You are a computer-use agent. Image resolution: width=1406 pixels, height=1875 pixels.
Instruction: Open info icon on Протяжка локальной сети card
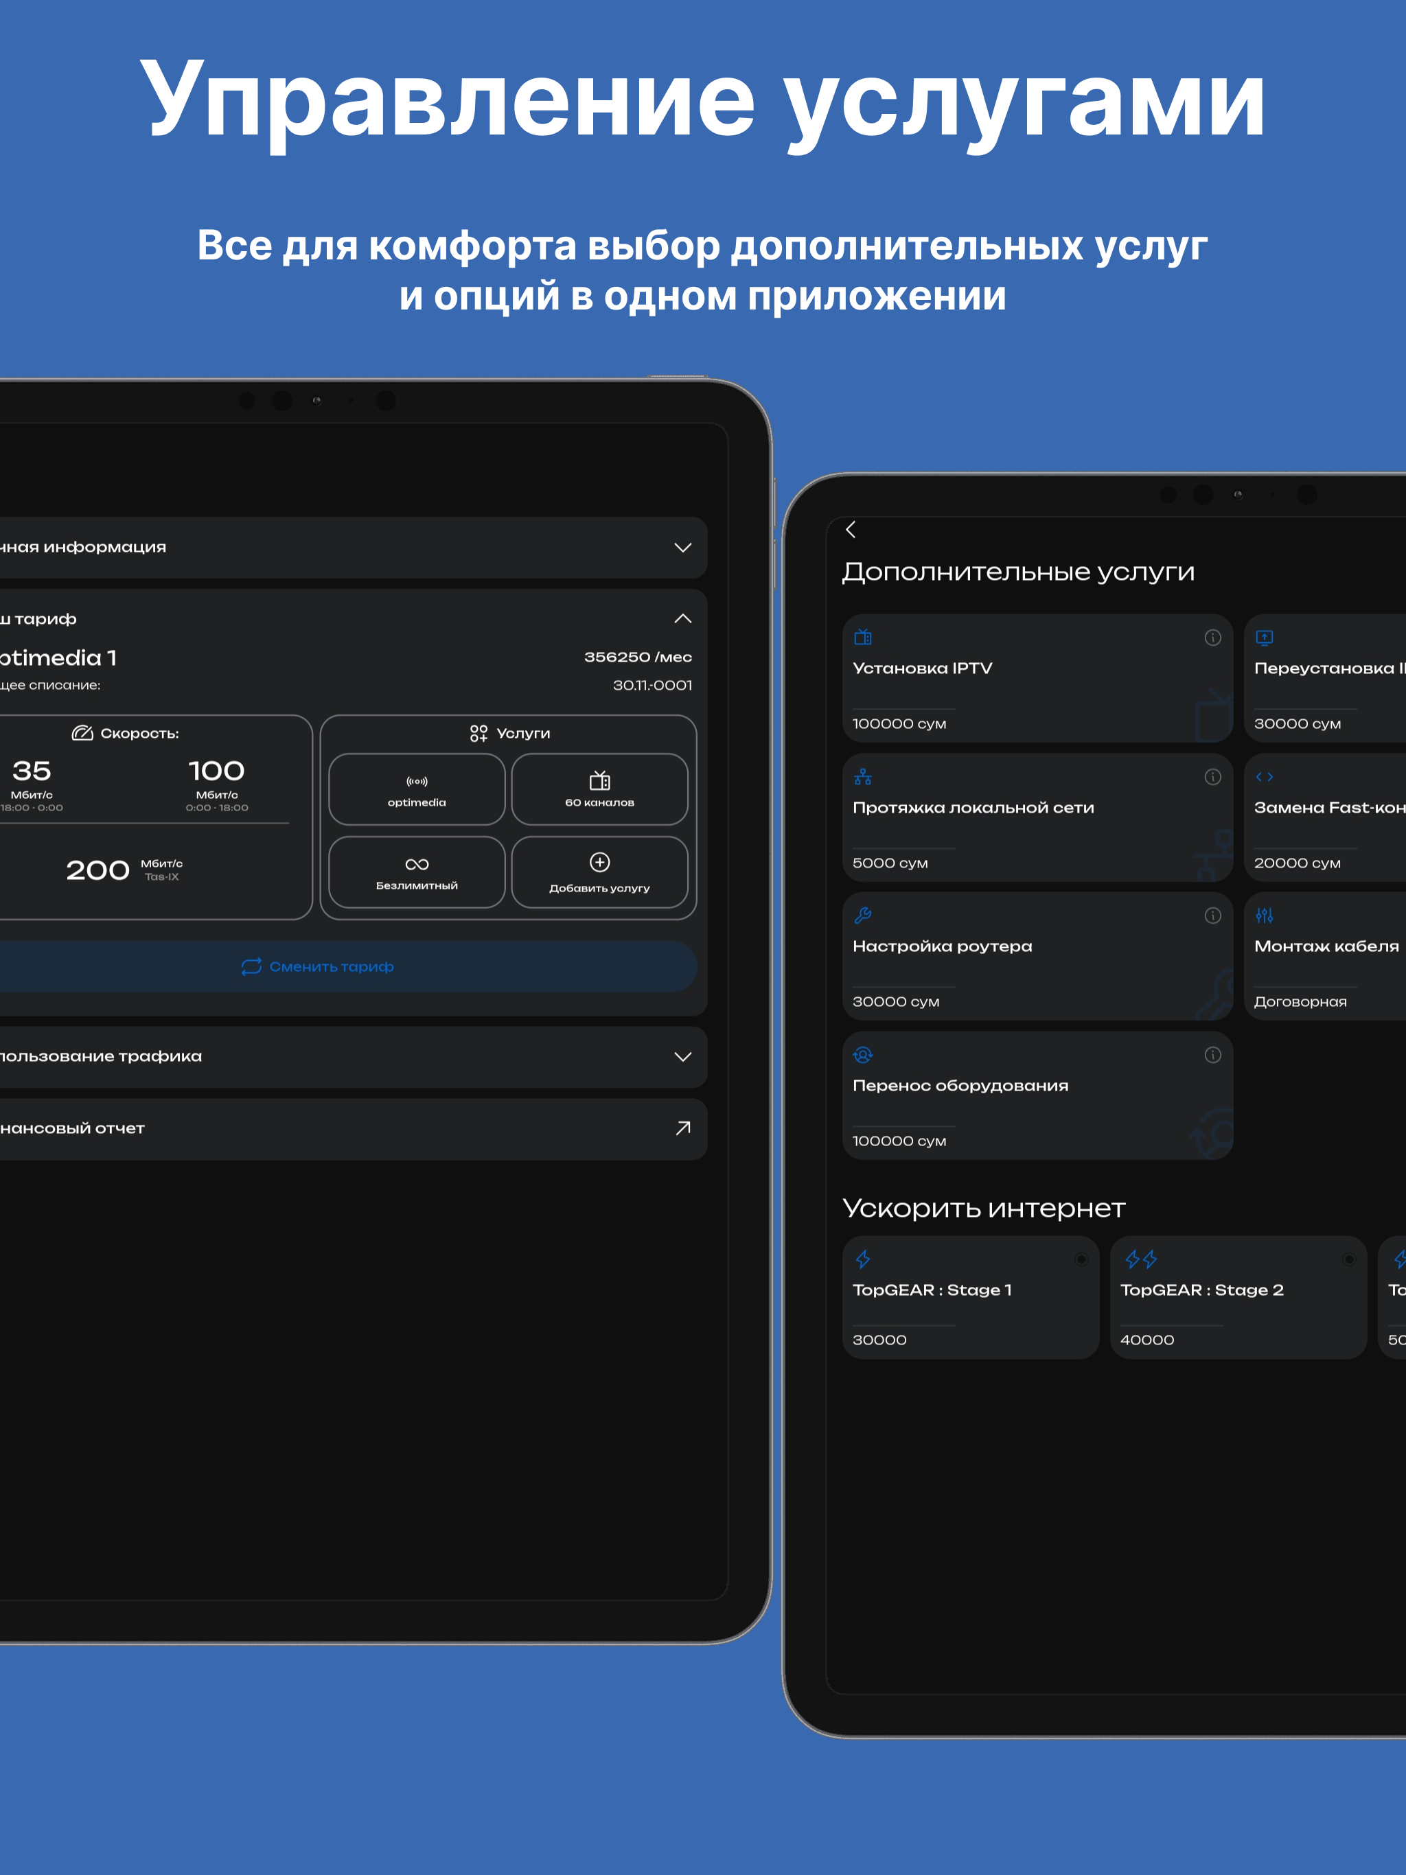pos(1212,776)
